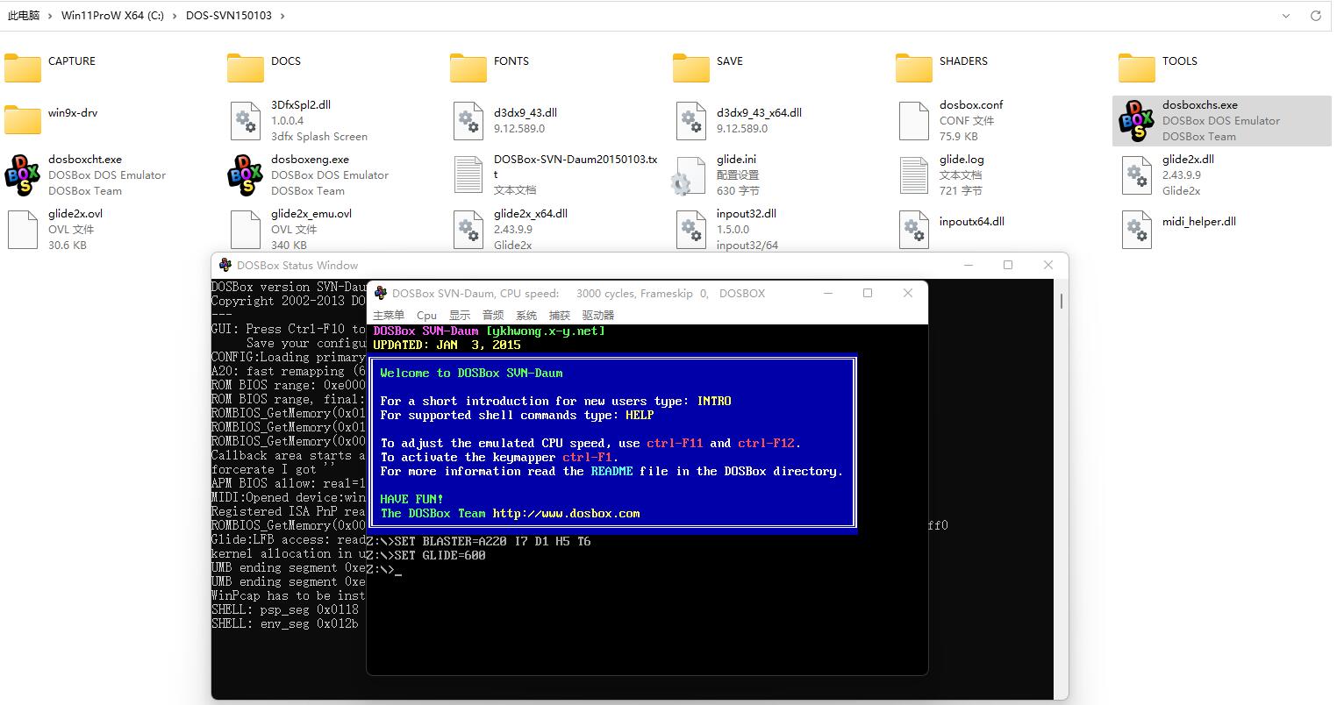Select the glide2x.dll gear icon
This screenshot has width=1337, height=705.
pyautogui.click(x=1136, y=174)
